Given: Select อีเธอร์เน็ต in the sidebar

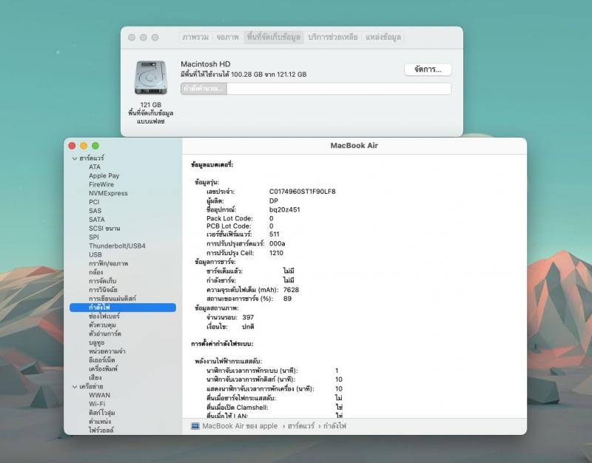Looking at the screenshot, I should (101, 360).
